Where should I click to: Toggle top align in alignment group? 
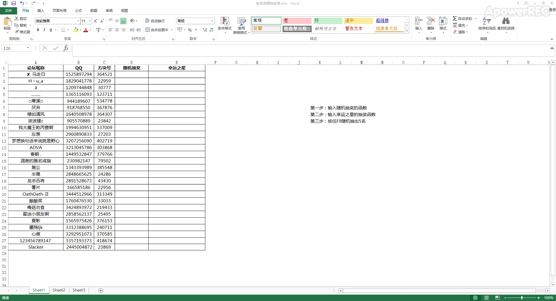pos(111,21)
